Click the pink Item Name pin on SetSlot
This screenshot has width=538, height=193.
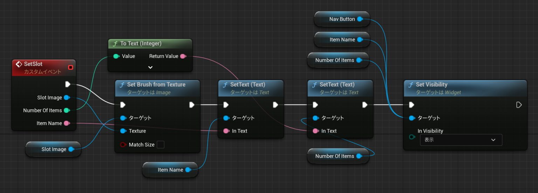67,123
